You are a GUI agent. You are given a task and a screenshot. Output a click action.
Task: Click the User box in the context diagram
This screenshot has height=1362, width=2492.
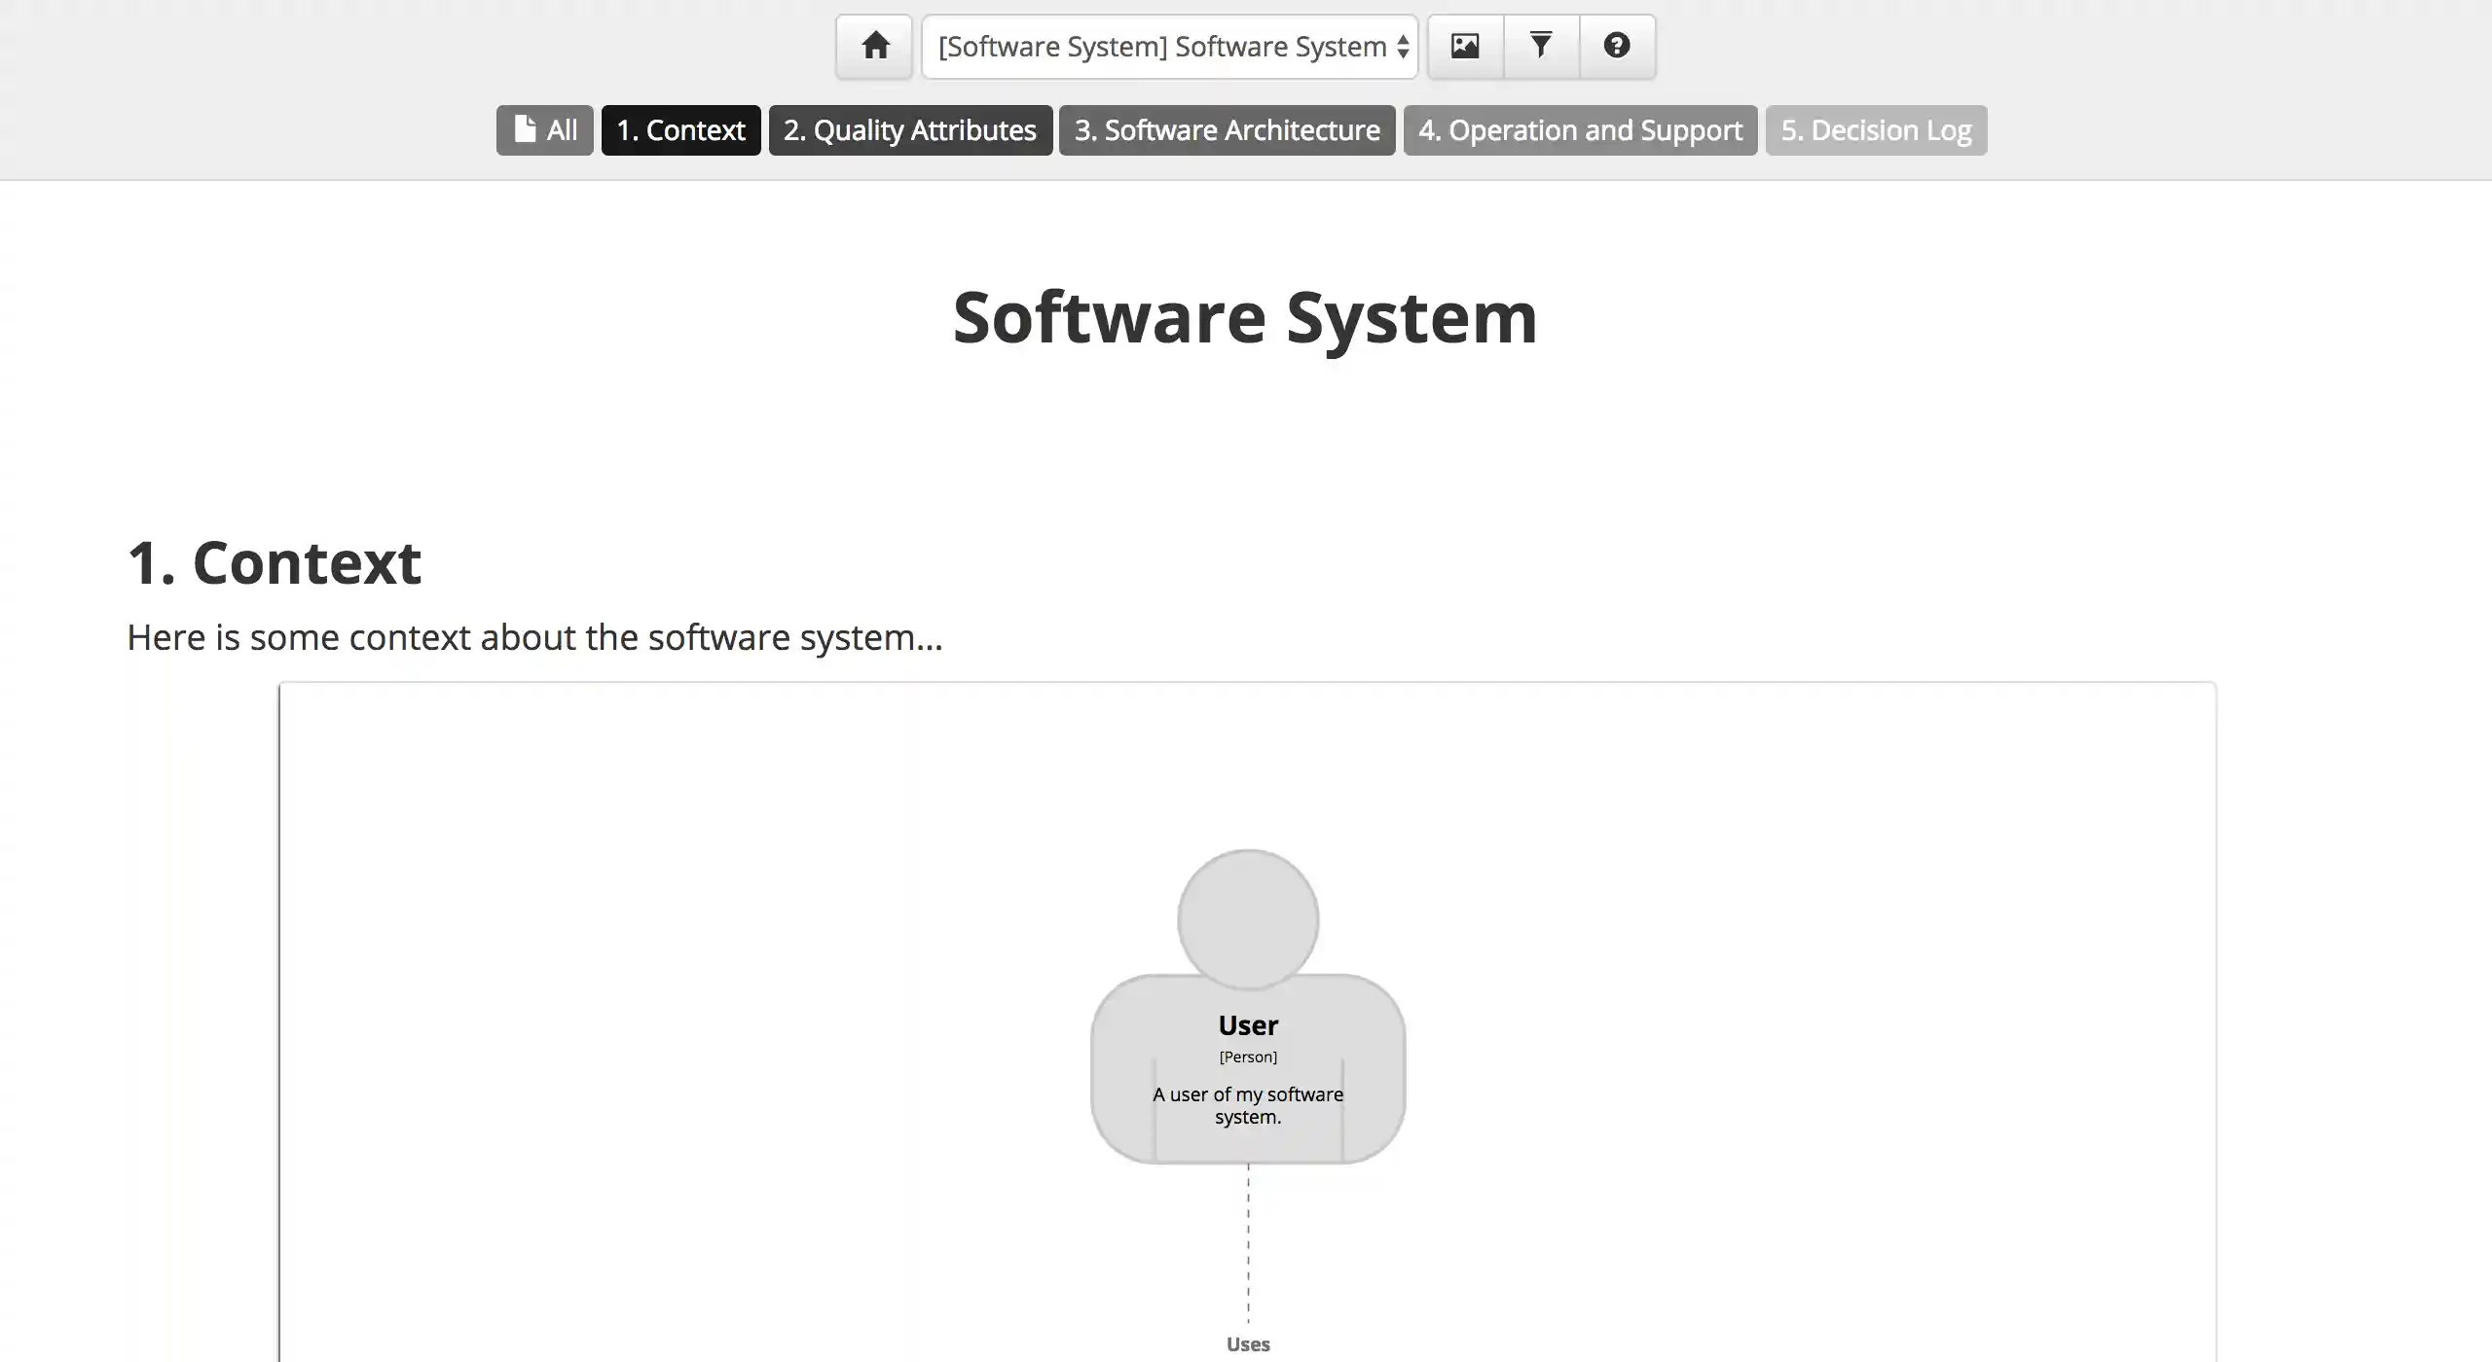(x=1249, y=1070)
